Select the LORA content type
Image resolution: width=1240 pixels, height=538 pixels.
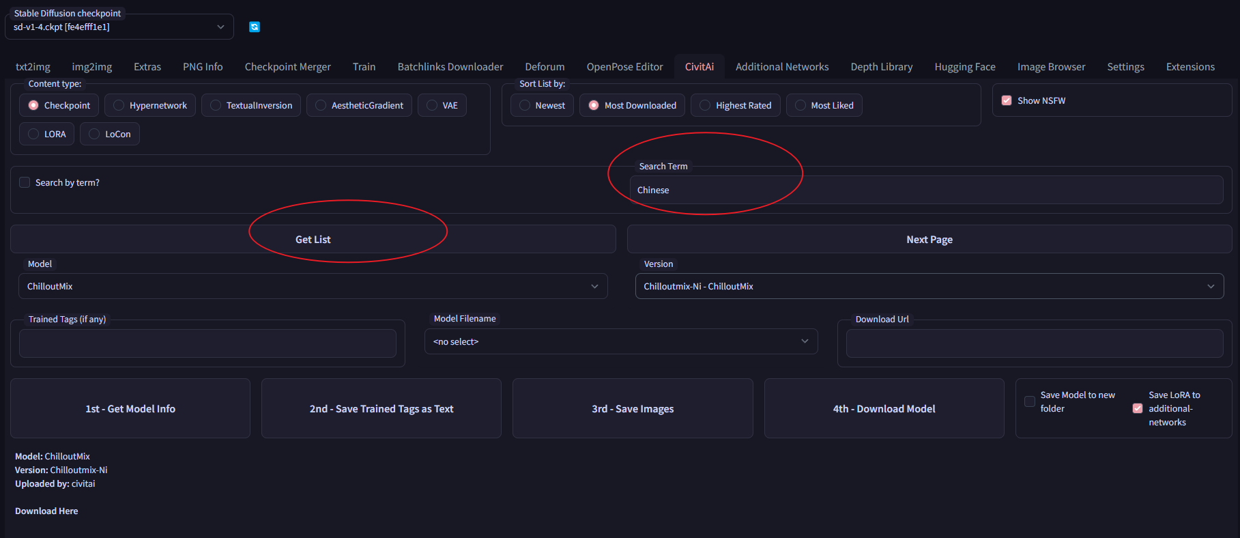tap(46, 134)
